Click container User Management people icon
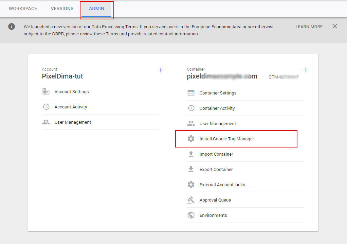Image resolution: width=347 pixels, height=244 pixels. (191, 123)
